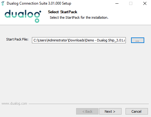The image size is (151, 117).
Task: Click the Dualog icon in the title bar
Action: coord(3,3)
